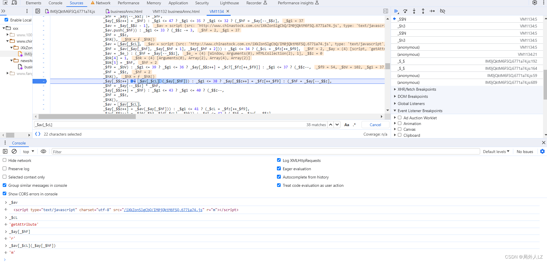
Task: Uncheck Log XMLHttpRequests
Action: click(x=279, y=160)
